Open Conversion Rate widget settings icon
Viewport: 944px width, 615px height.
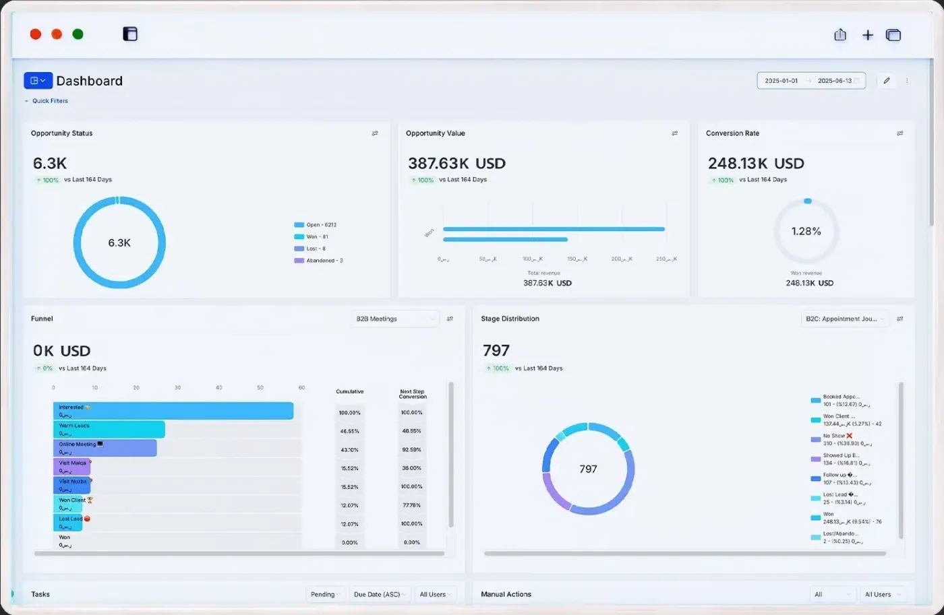[x=899, y=133]
